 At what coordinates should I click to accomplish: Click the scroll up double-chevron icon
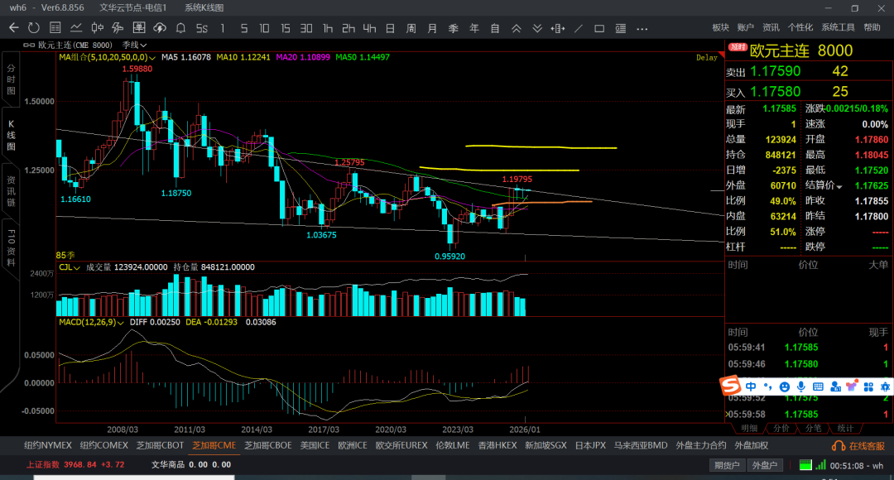(516, 28)
